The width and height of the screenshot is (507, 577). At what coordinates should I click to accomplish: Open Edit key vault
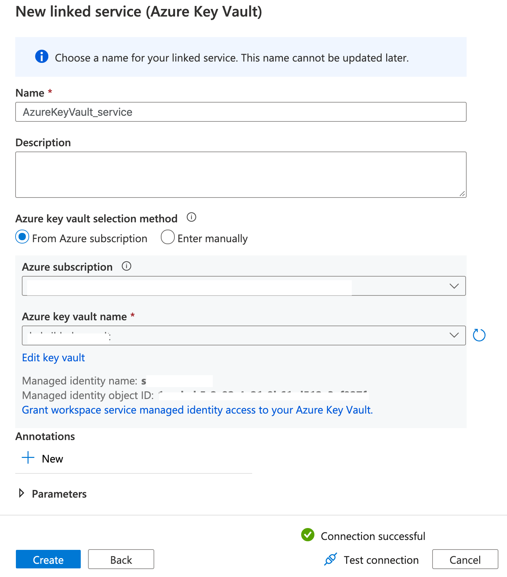pos(53,357)
